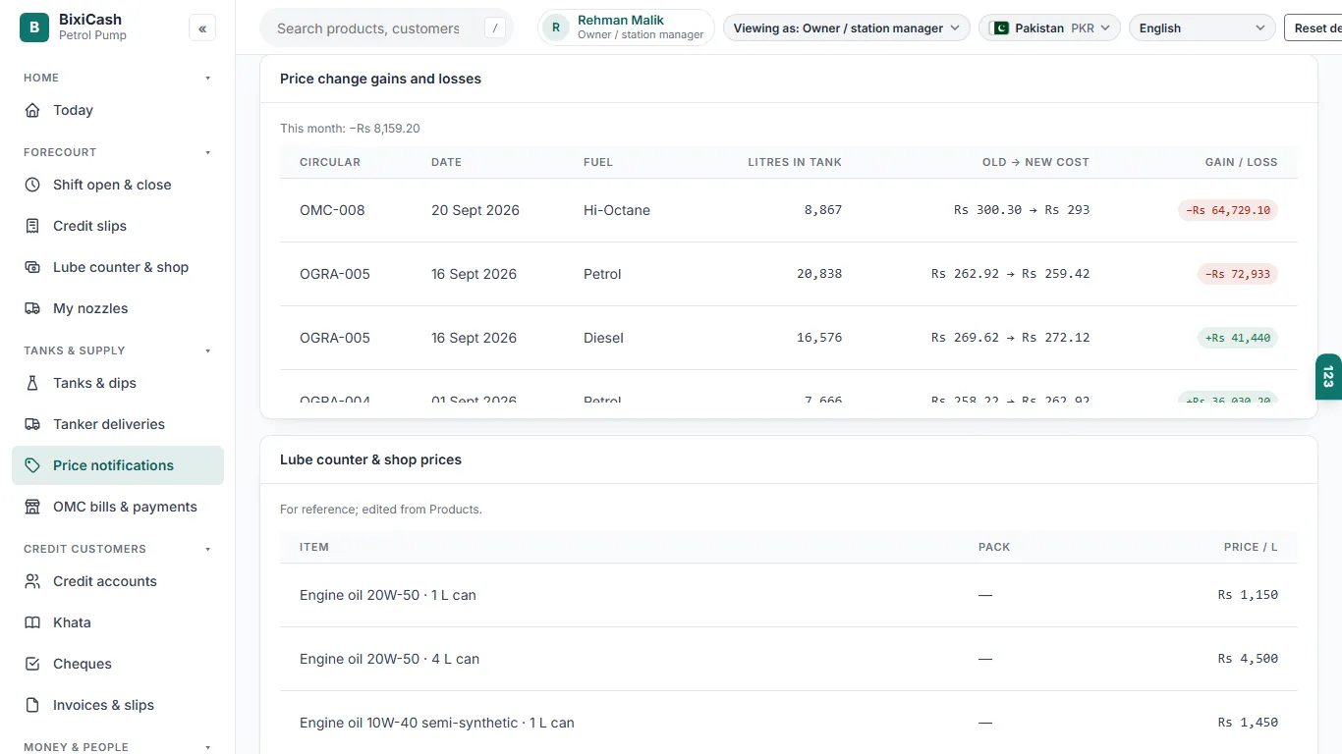Click the truck icon beside My nozzles
The image size is (1342, 754).
coord(32,308)
